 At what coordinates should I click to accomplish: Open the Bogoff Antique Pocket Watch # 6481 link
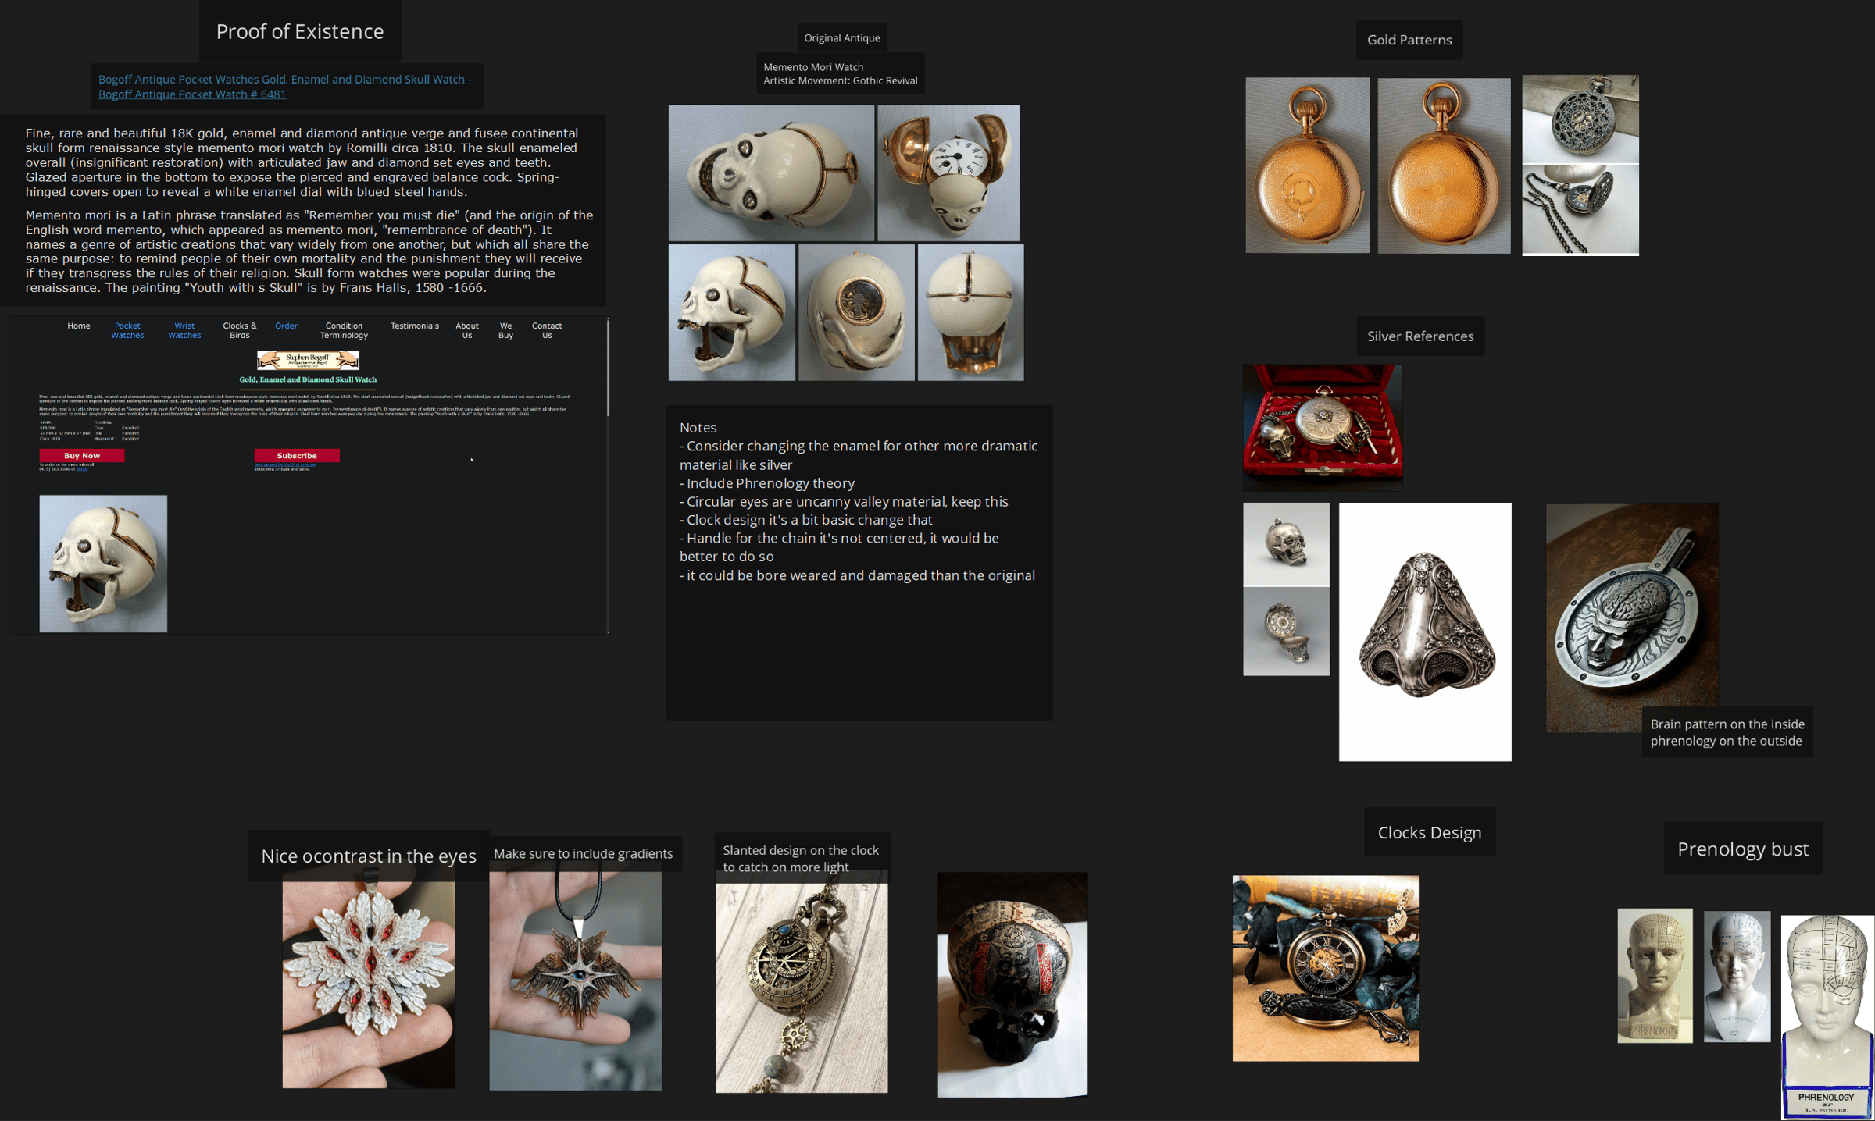(x=284, y=87)
